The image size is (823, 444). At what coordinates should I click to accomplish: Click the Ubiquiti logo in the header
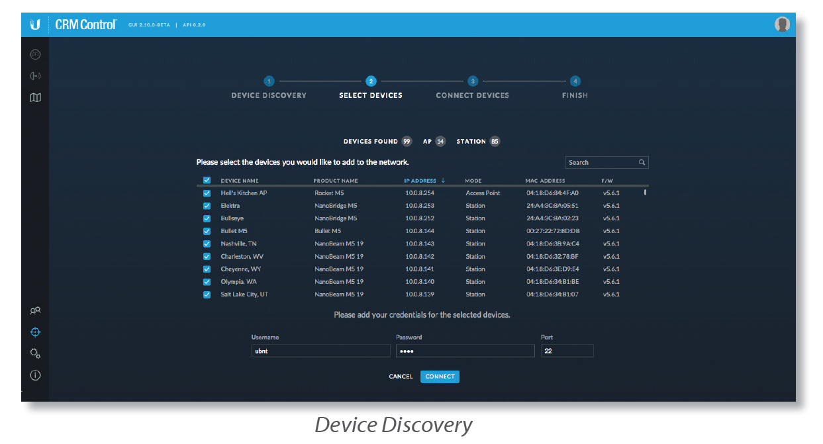(x=35, y=24)
